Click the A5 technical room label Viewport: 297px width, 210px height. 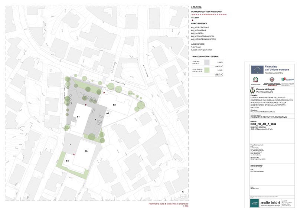pyautogui.click(x=108, y=112)
